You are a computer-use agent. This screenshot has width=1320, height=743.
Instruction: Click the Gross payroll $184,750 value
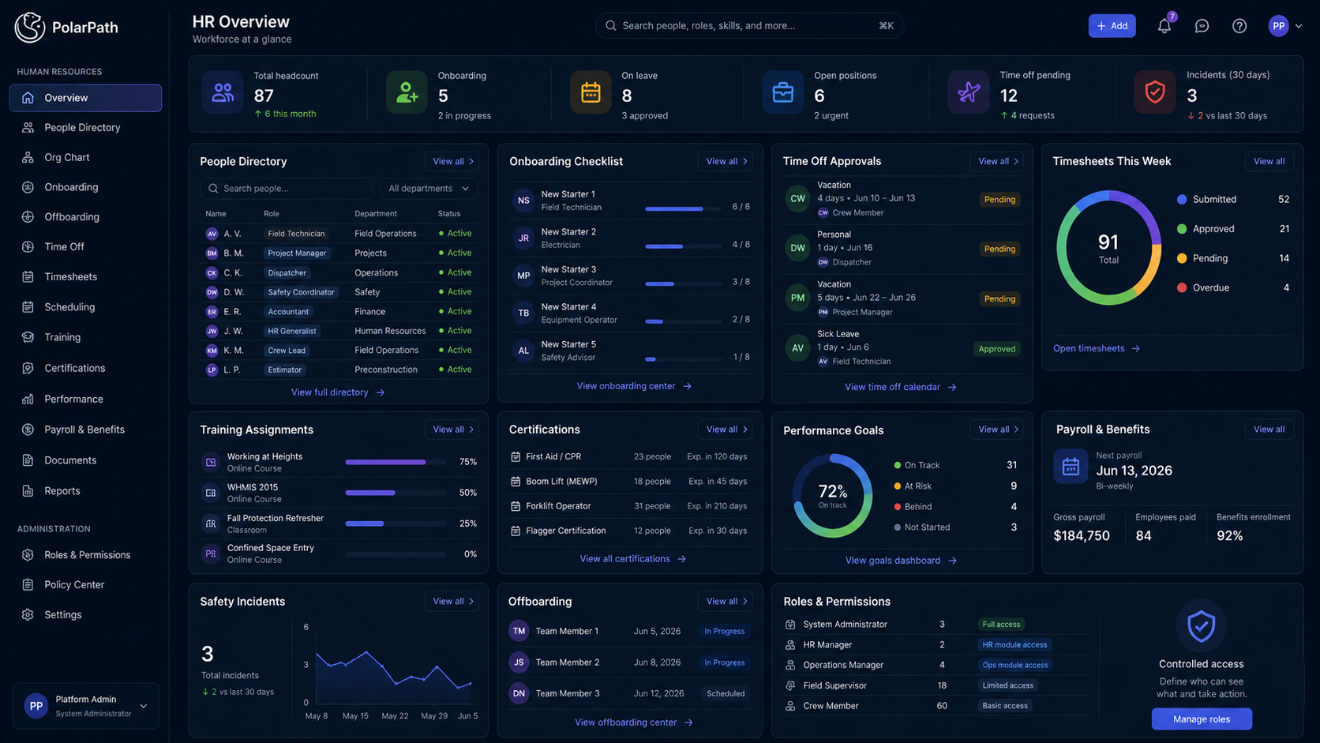[x=1082, y=536]
